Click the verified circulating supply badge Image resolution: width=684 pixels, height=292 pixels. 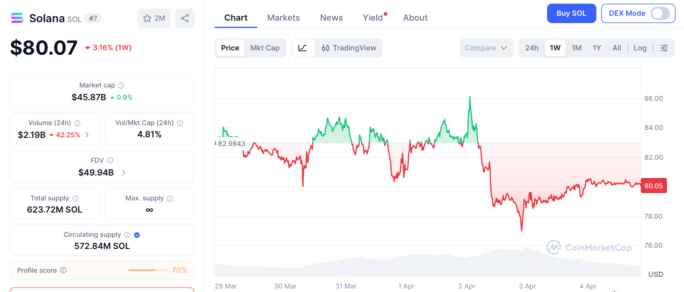point(137,235)
